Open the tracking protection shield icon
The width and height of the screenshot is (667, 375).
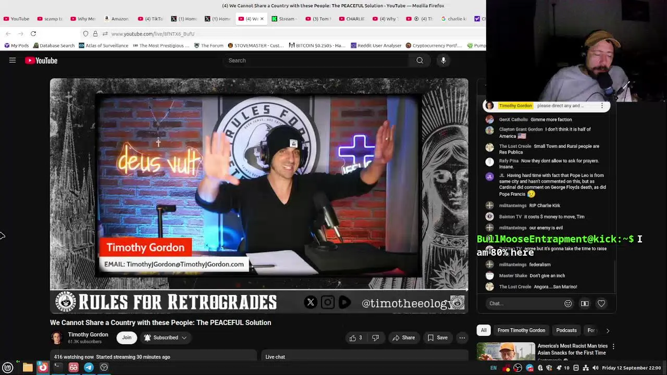(85, 33)
